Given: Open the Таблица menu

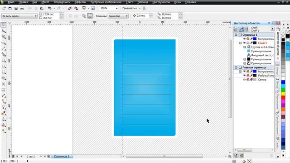Looking at the screenshot, I should 143,2.
